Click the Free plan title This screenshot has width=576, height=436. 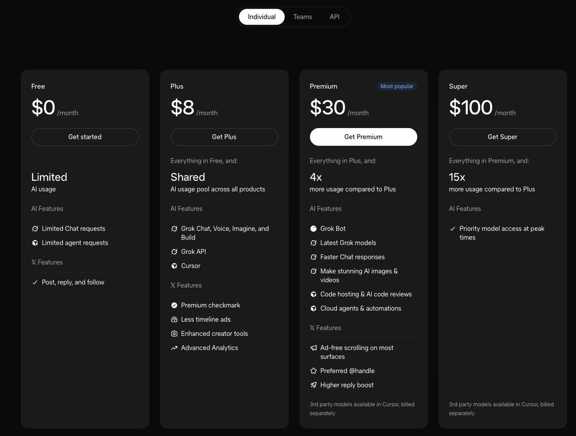coord(38,86)
